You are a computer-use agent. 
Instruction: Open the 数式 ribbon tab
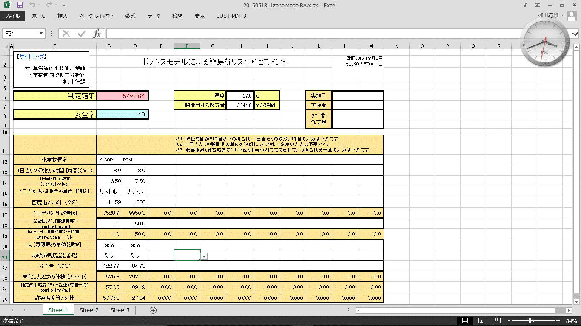pos(131,16)
